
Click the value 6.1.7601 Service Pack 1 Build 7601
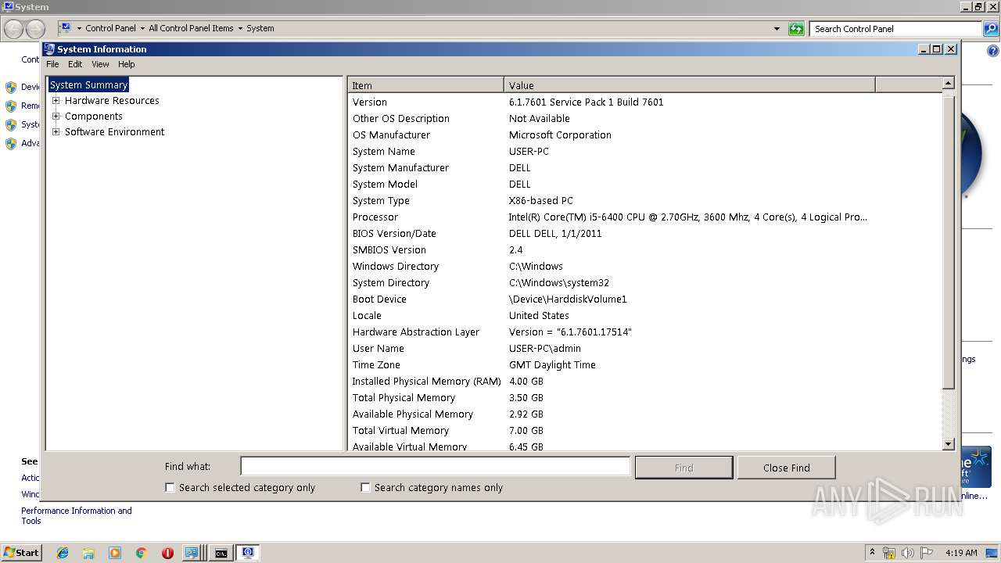tap(586, 102)
